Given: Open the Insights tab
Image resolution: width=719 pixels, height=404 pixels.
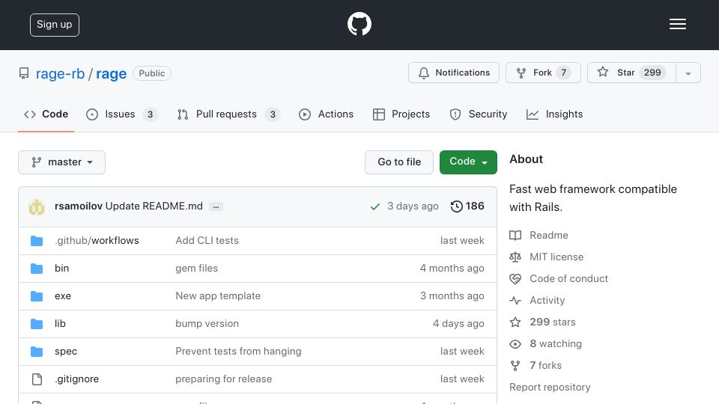Looking at the screenshot, I should click(554, 114).
